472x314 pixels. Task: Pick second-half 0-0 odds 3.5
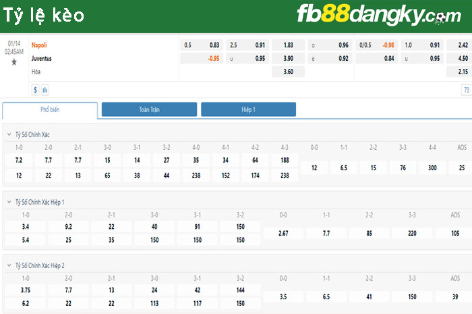[283, 297]
